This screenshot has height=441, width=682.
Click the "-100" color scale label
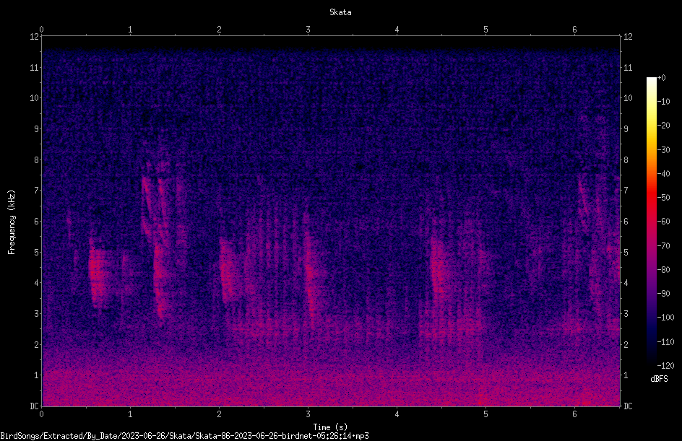point(666,318)
